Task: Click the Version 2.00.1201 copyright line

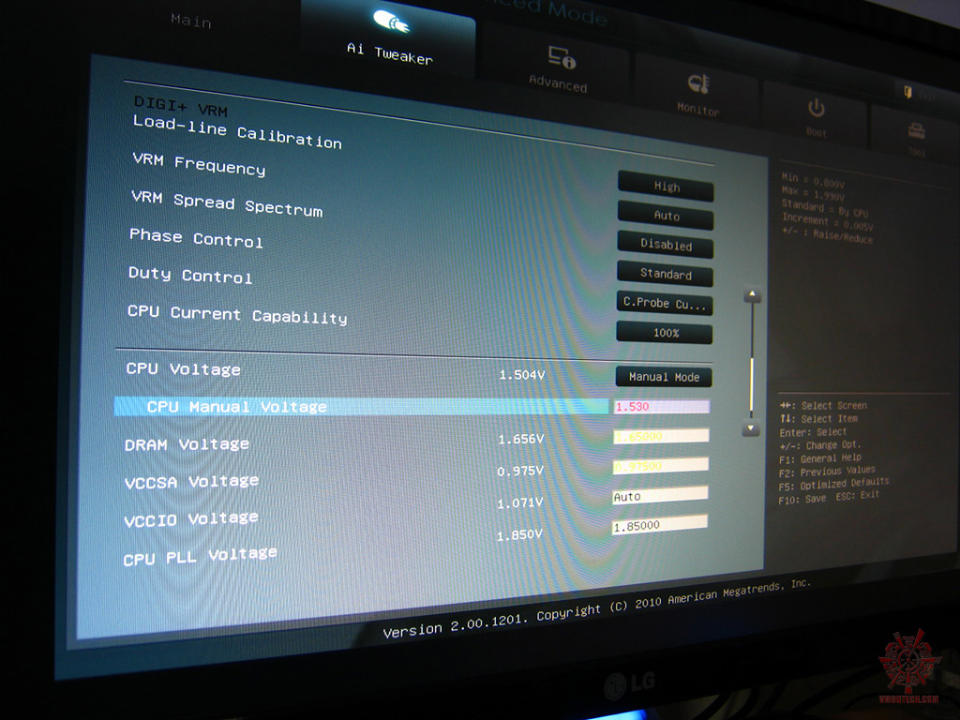Action: tap(597, 607)
